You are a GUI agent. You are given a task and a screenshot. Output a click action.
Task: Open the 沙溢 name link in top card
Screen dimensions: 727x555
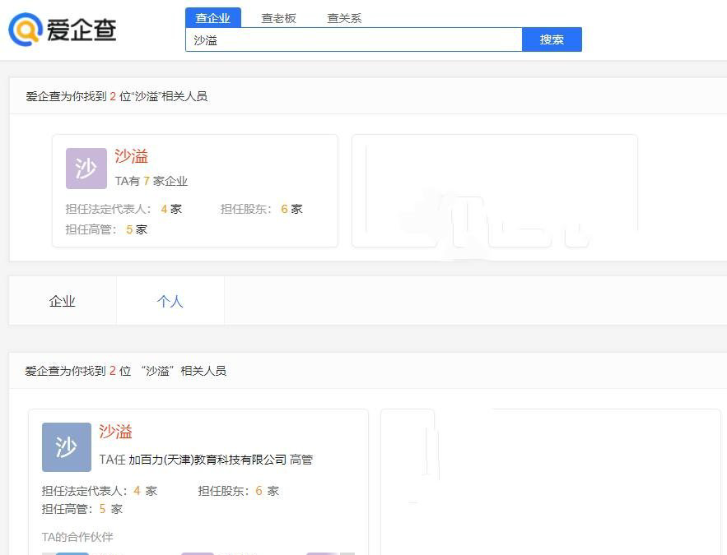[x=131, y=156]
